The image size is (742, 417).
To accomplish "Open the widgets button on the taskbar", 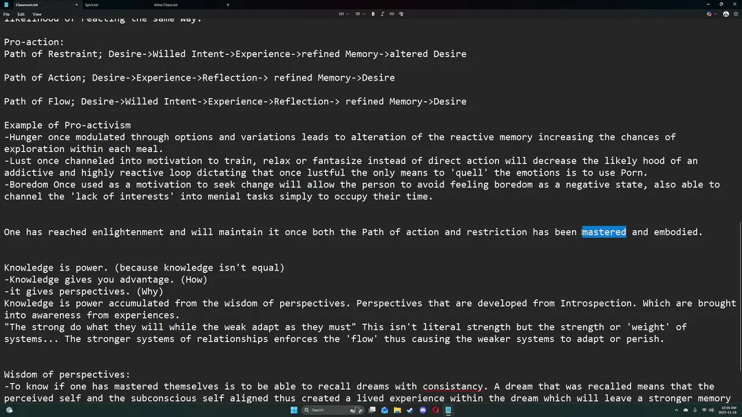I will tap(9, 410).
